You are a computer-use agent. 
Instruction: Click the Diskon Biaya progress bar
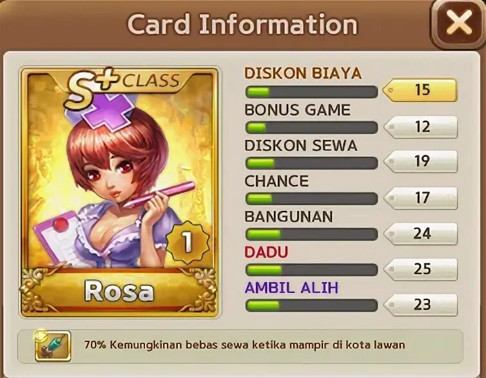[x=311, y=92]
